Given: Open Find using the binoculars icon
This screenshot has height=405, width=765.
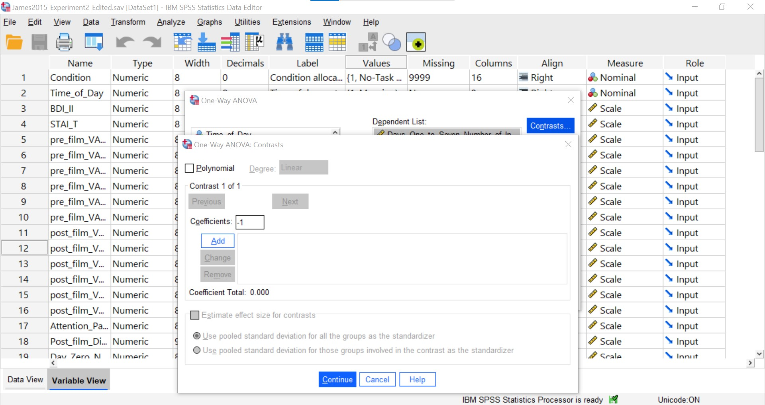Looking at the screenshot, I should 284,42.
